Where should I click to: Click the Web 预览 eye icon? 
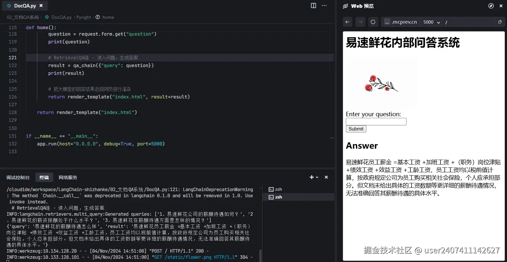point(346,6)
